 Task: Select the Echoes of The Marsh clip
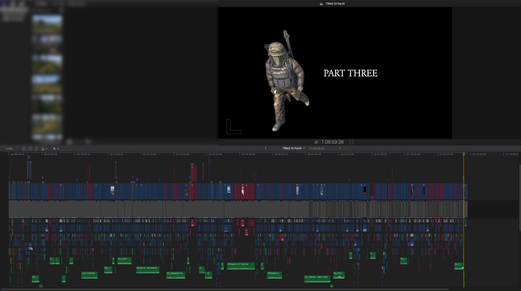pos(148,269)
